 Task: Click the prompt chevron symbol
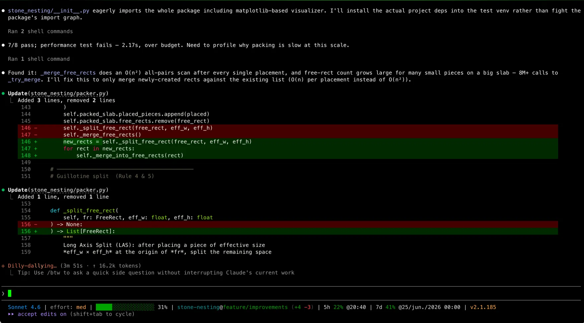[3, 294]
